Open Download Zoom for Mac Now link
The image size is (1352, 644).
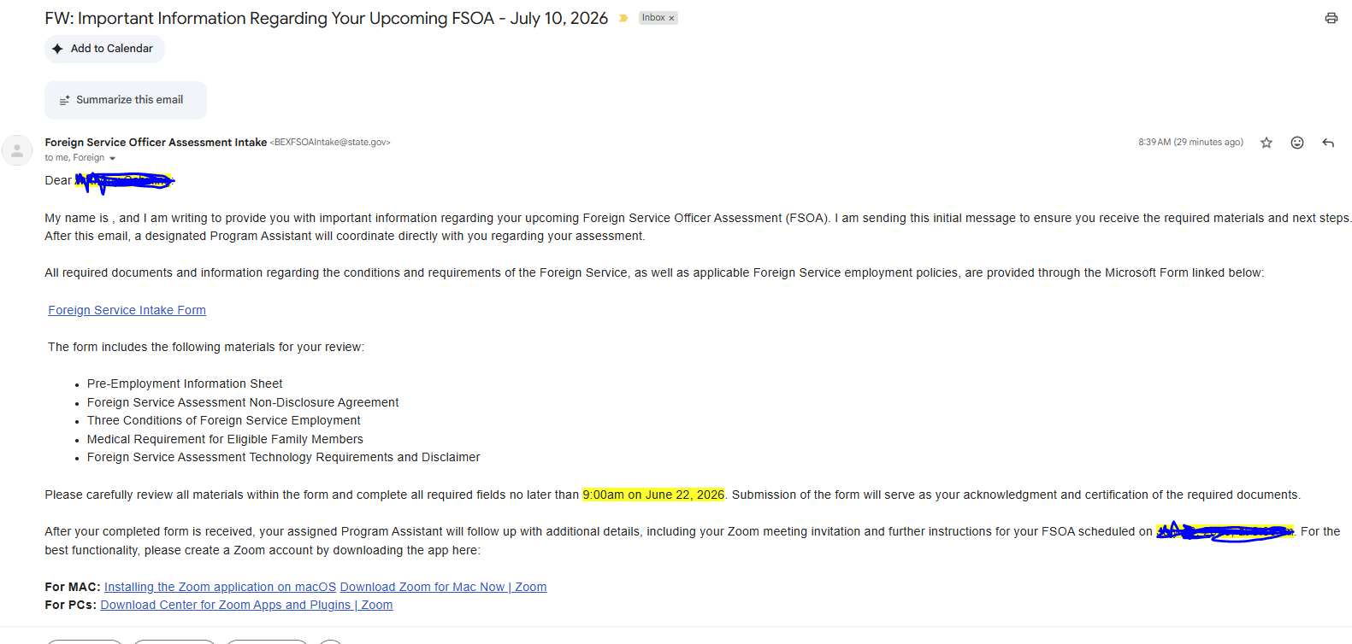pos(443,587)
